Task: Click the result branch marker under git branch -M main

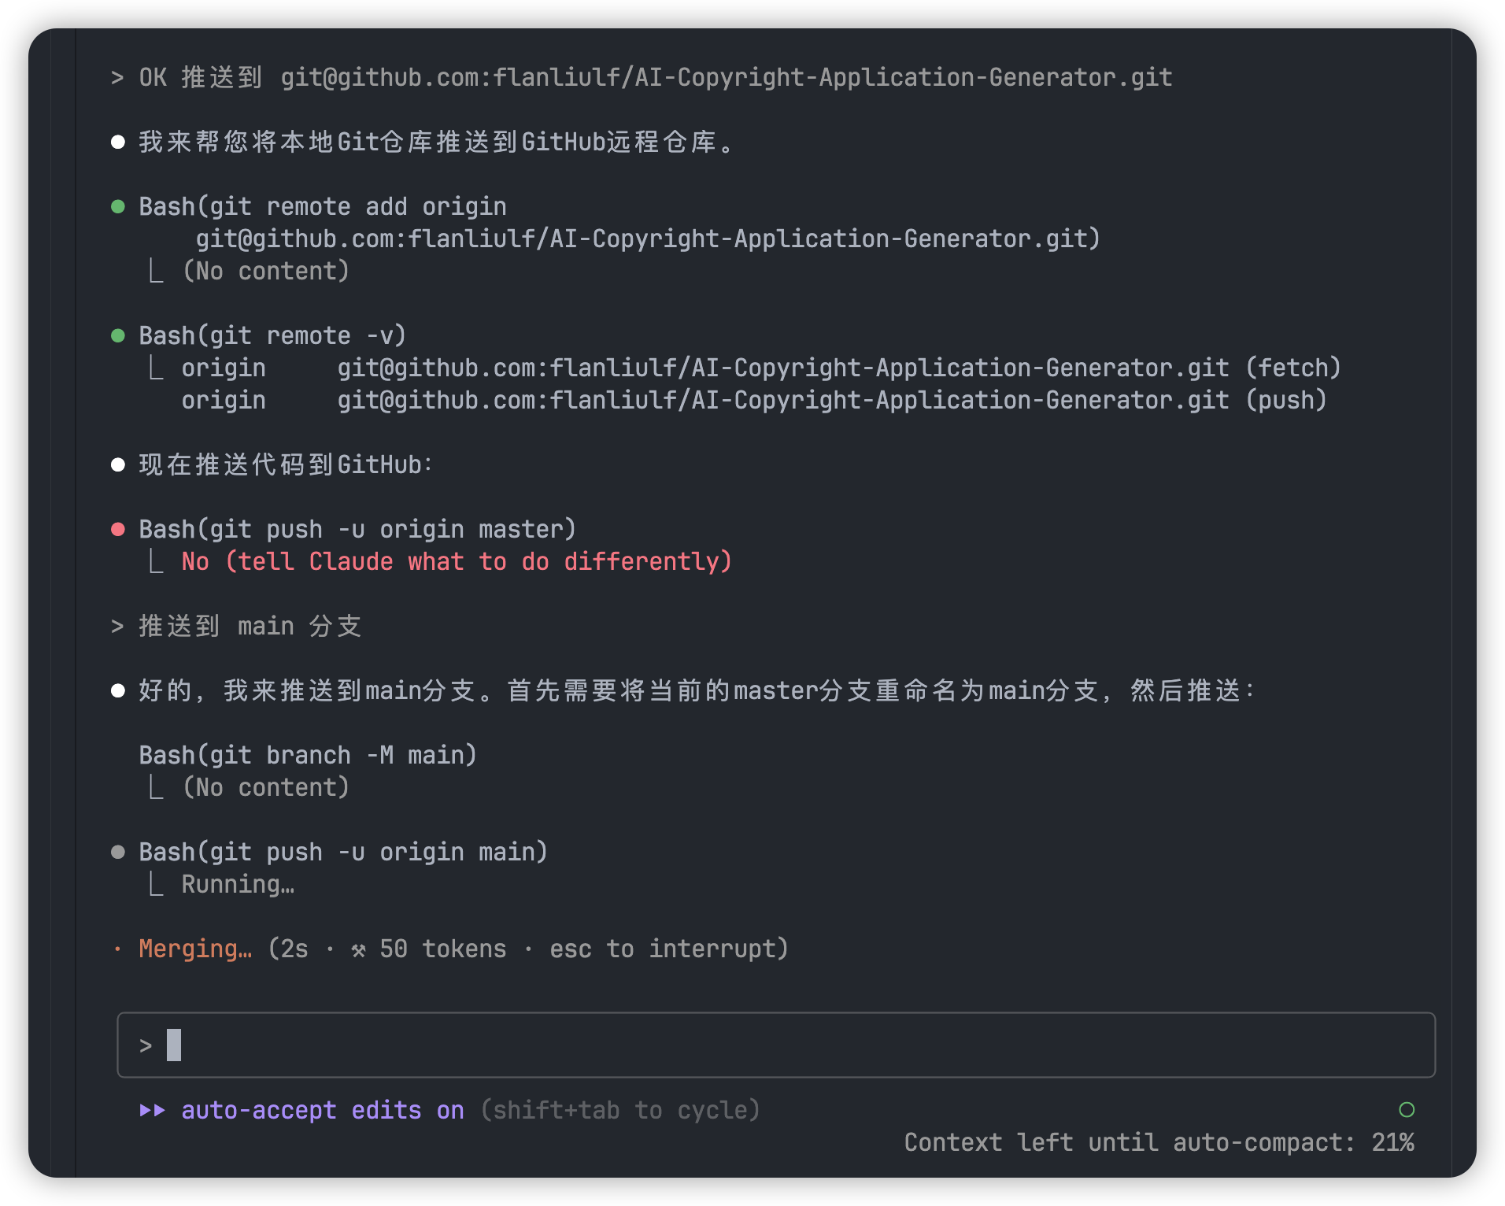Action: pyautogui.click(x=157, y=787)
